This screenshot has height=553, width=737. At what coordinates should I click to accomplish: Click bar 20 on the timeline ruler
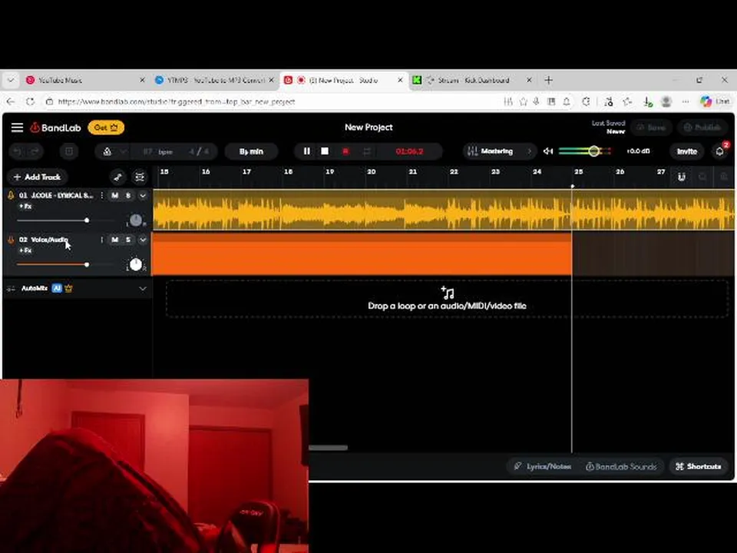372,172
